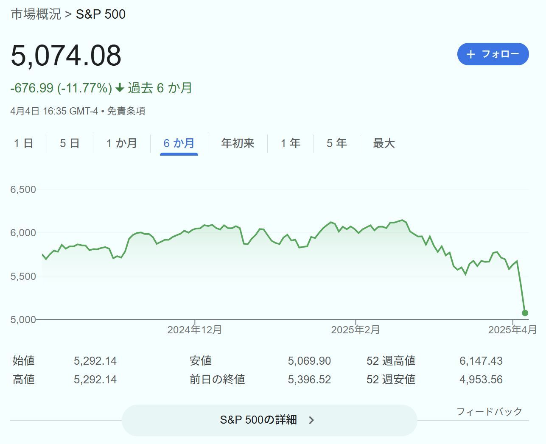The height and width of the screenshot is (444, 546).
Task: Click the 免責条項 disclaimer link
Action: (126, 111)
